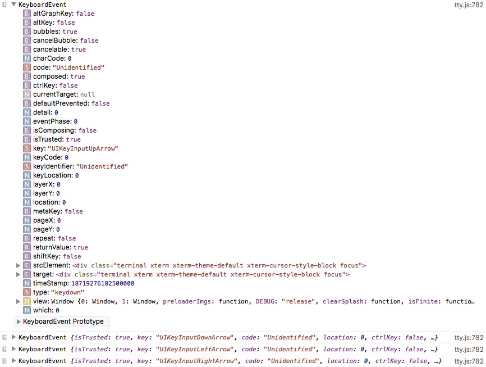Expand the target div property

pos(18,274)
